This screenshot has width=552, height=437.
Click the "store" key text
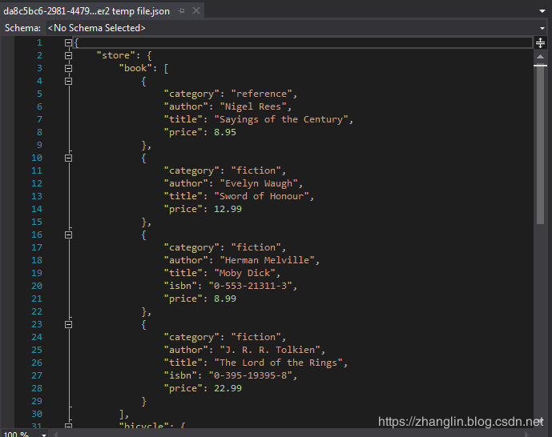click(116, 55)
